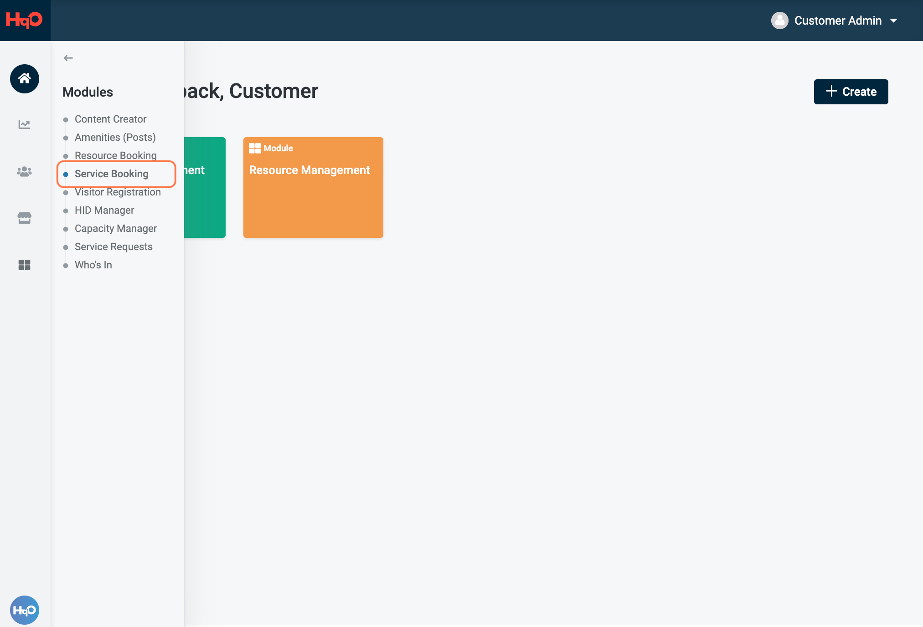Open Content Creator module
This screenshot has width=923, height=627.
point(110,119)
